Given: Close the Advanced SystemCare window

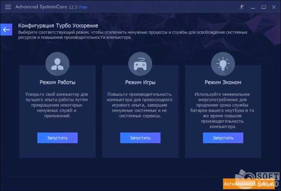Looking at the screenshot, I should (273, 7).
